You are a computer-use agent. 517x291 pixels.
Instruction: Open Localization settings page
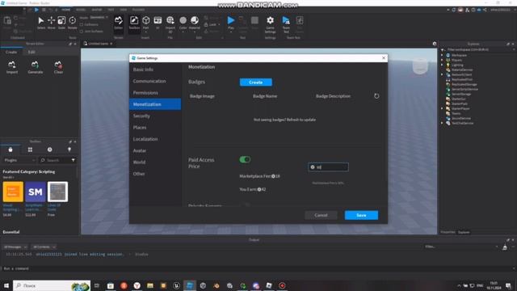click(155, 139)
